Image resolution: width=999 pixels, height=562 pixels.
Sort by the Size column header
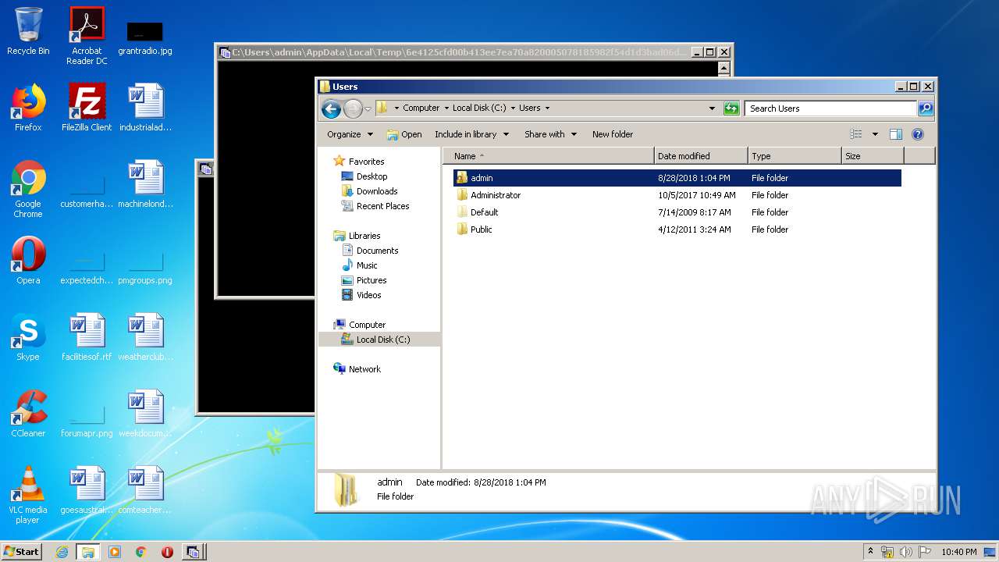coord(873,156)
